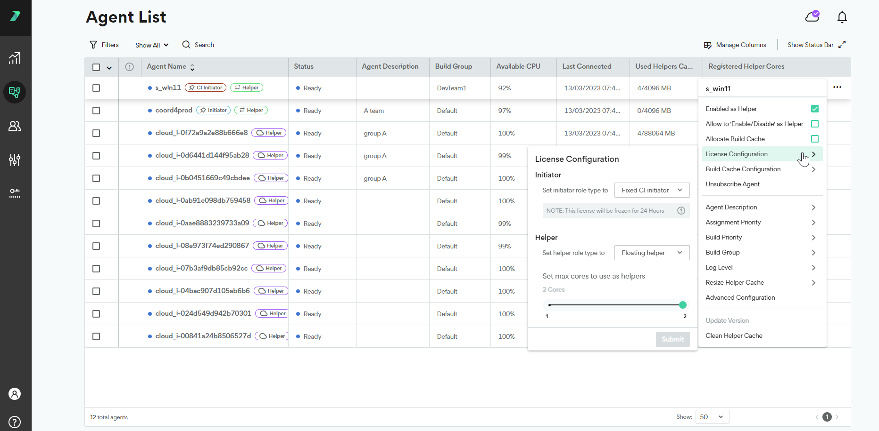879x431 pixels.
Task: Select Unsubscribe Agent from menu
Action: 732,184
